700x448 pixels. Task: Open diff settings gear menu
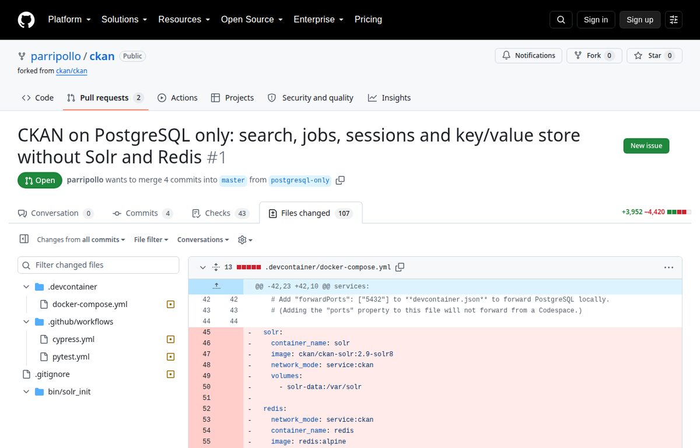click(245, 239)
